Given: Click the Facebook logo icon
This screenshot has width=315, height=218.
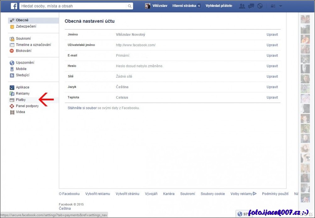Looking at the screenshot, I should (14, 6).
